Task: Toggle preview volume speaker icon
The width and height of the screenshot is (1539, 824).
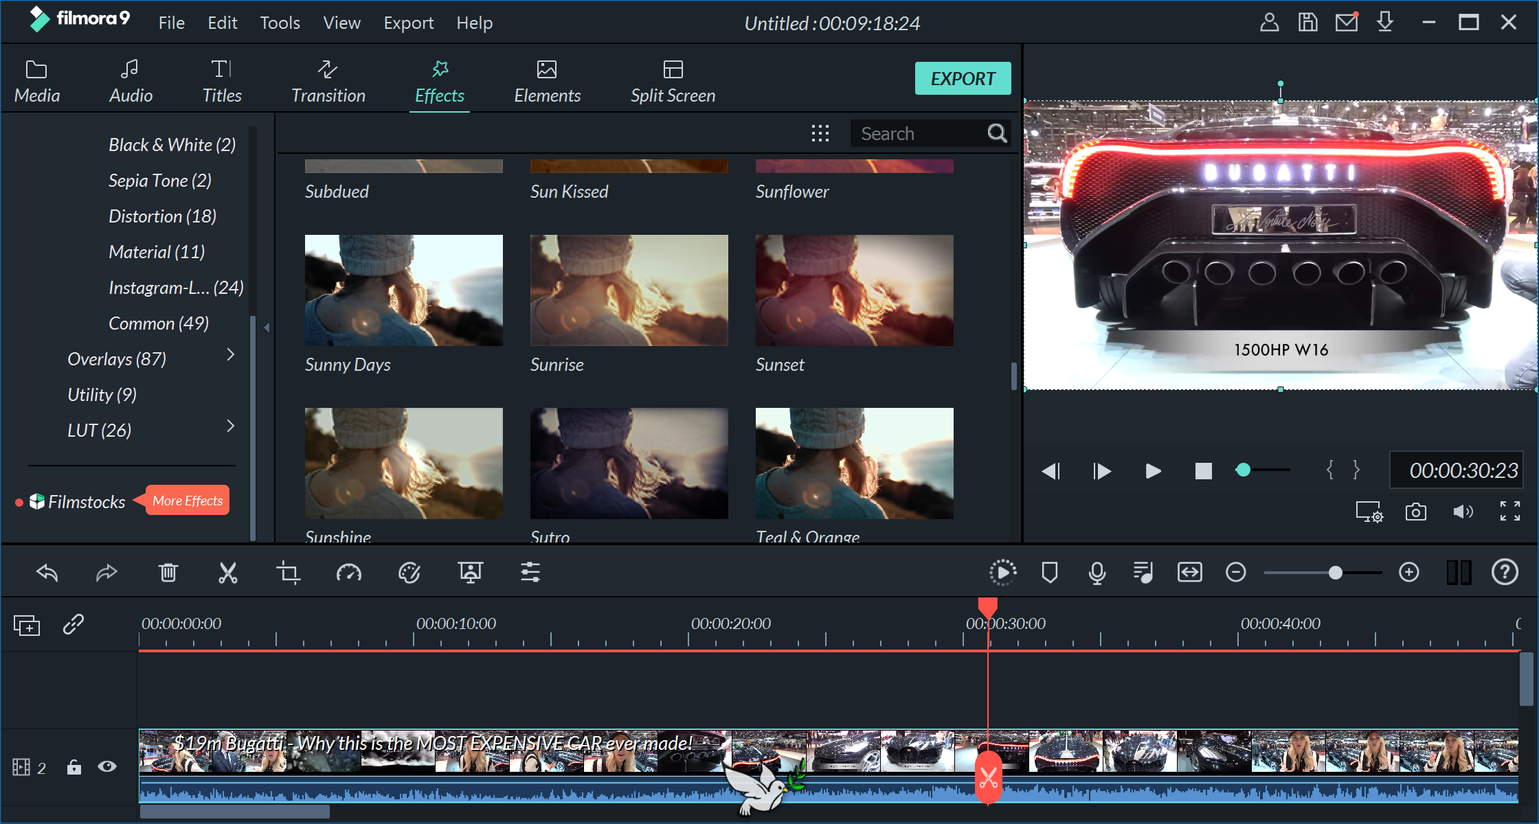Action: pyautogui.click(x=1463, y=512)
